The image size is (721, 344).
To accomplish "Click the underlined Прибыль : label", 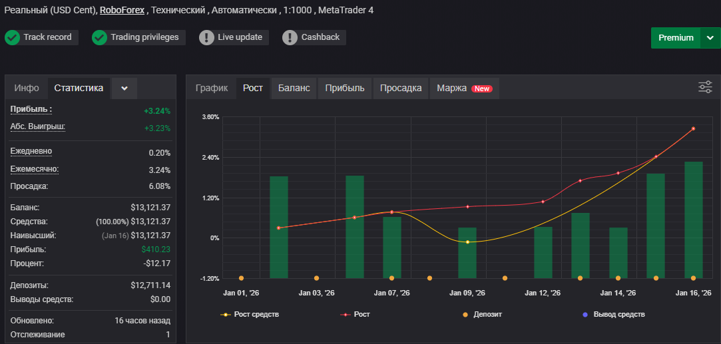I will (x=31, y=109).
